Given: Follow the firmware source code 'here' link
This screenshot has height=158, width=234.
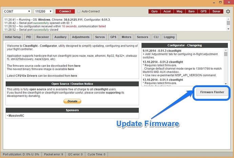Looking at the screenshot, I should 77,66.
